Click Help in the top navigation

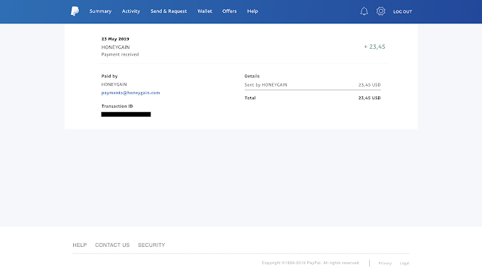pos(252,11)
